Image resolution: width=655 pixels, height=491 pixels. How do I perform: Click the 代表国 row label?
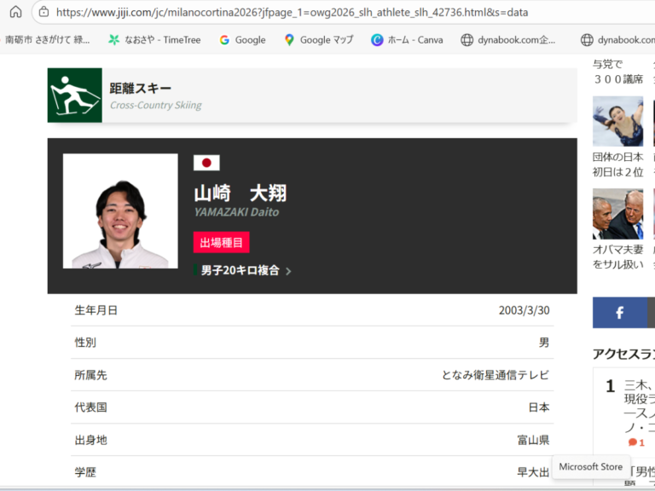tap(90, 407)
